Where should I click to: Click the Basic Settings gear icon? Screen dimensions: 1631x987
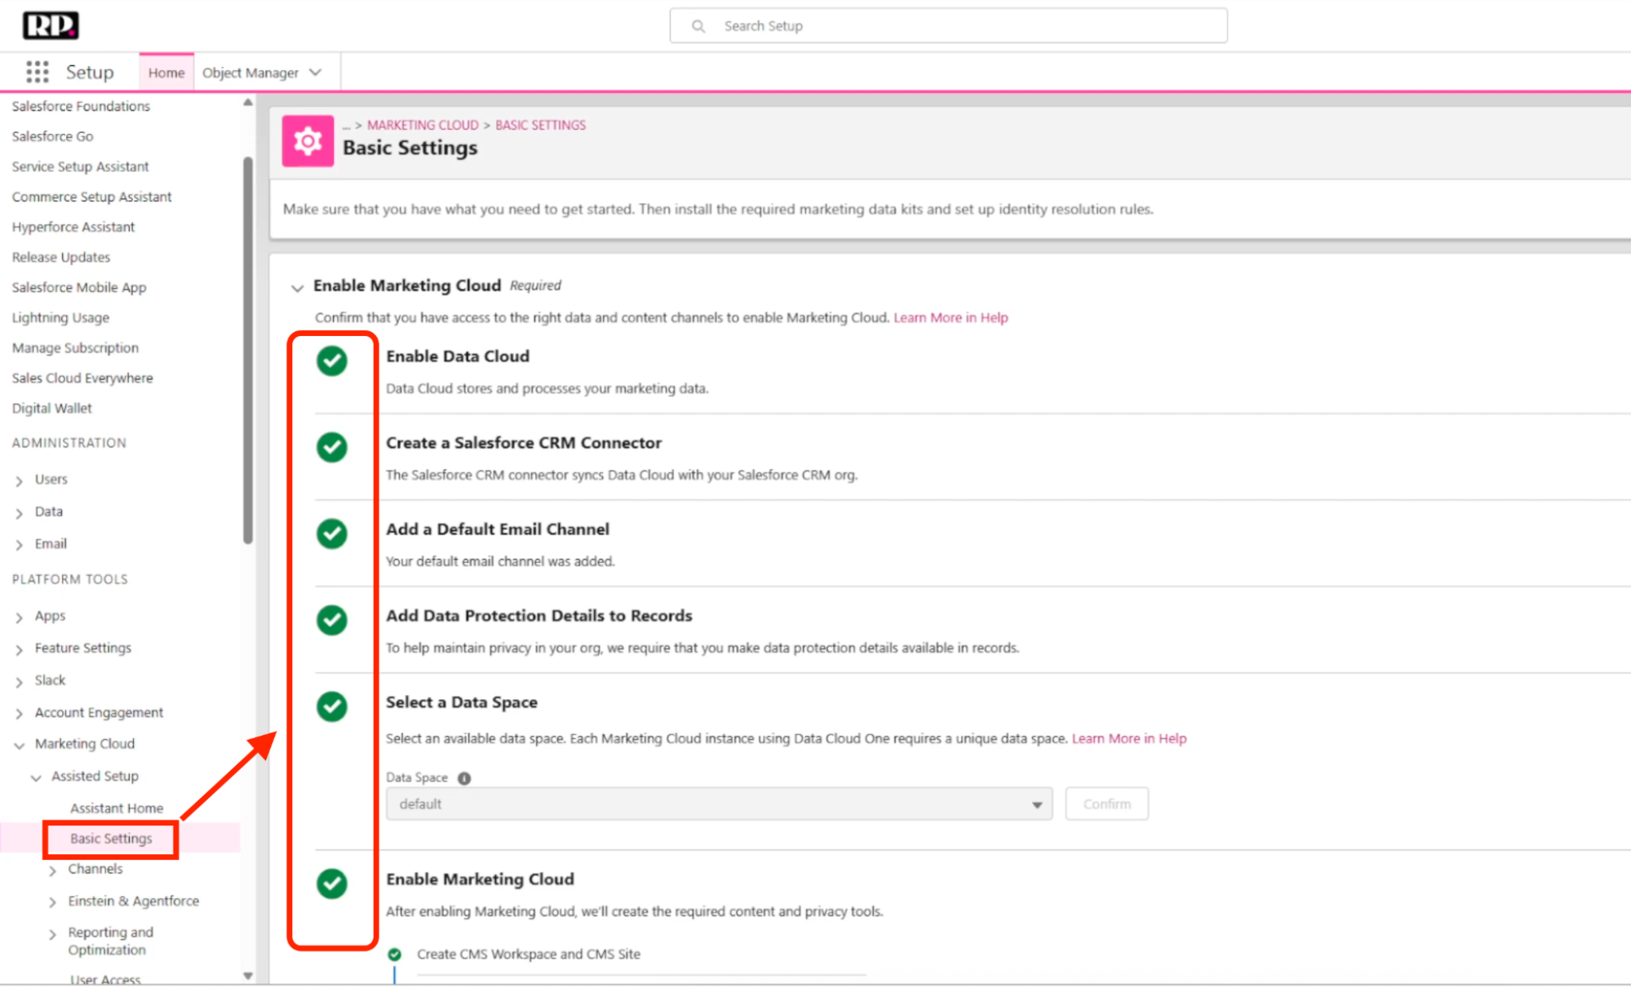pyautogui.click(x=308, y=141)
